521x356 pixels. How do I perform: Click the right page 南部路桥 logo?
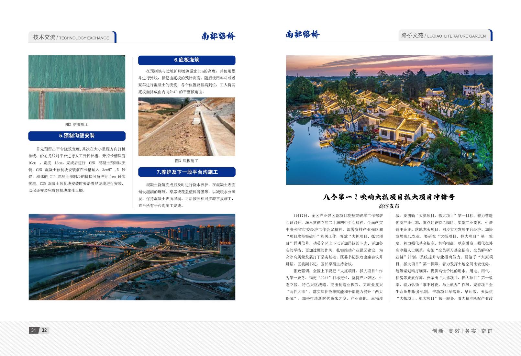(303, 34)
